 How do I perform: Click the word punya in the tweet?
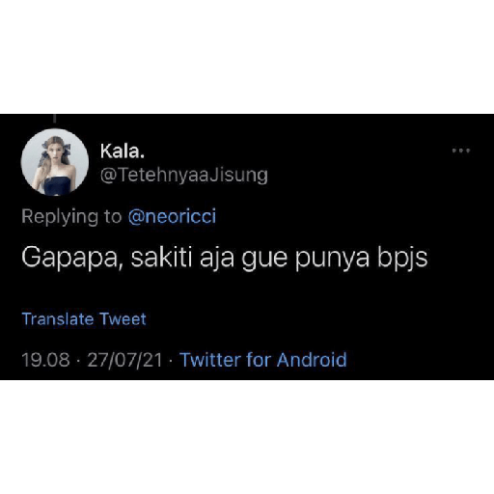click(x=332, y=260)
